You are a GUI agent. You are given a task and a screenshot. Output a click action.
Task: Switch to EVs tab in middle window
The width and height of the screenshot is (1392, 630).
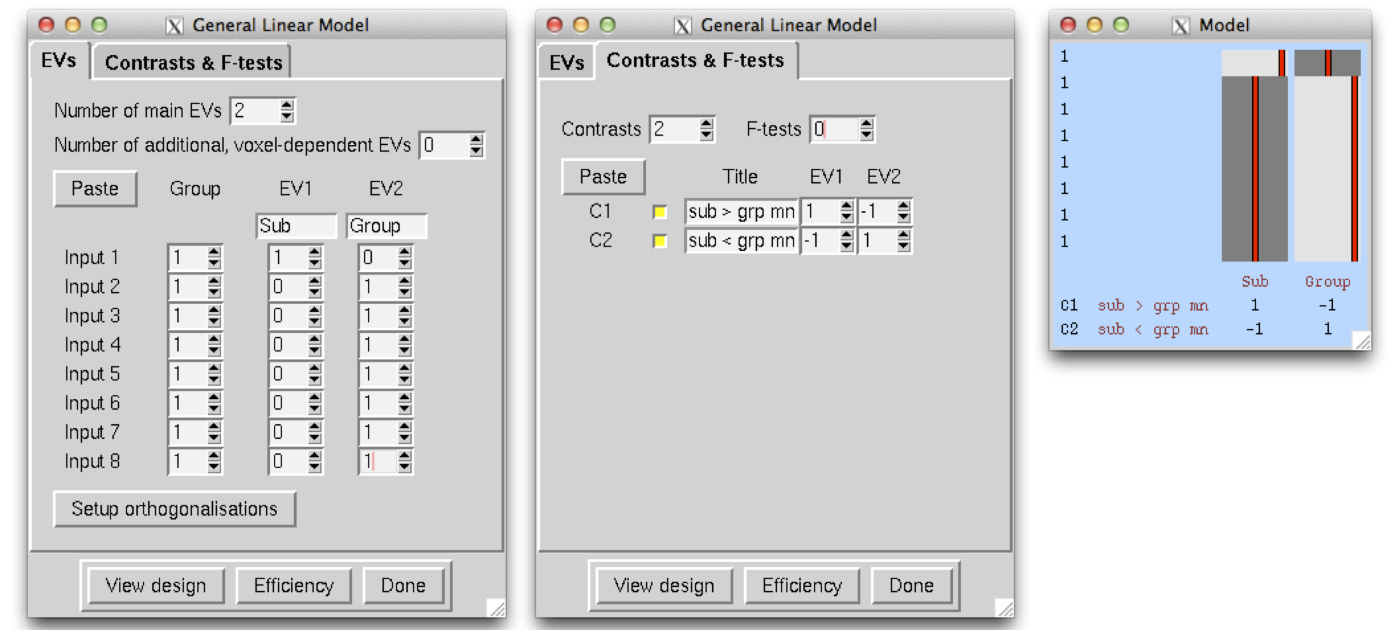click(566, 62)
